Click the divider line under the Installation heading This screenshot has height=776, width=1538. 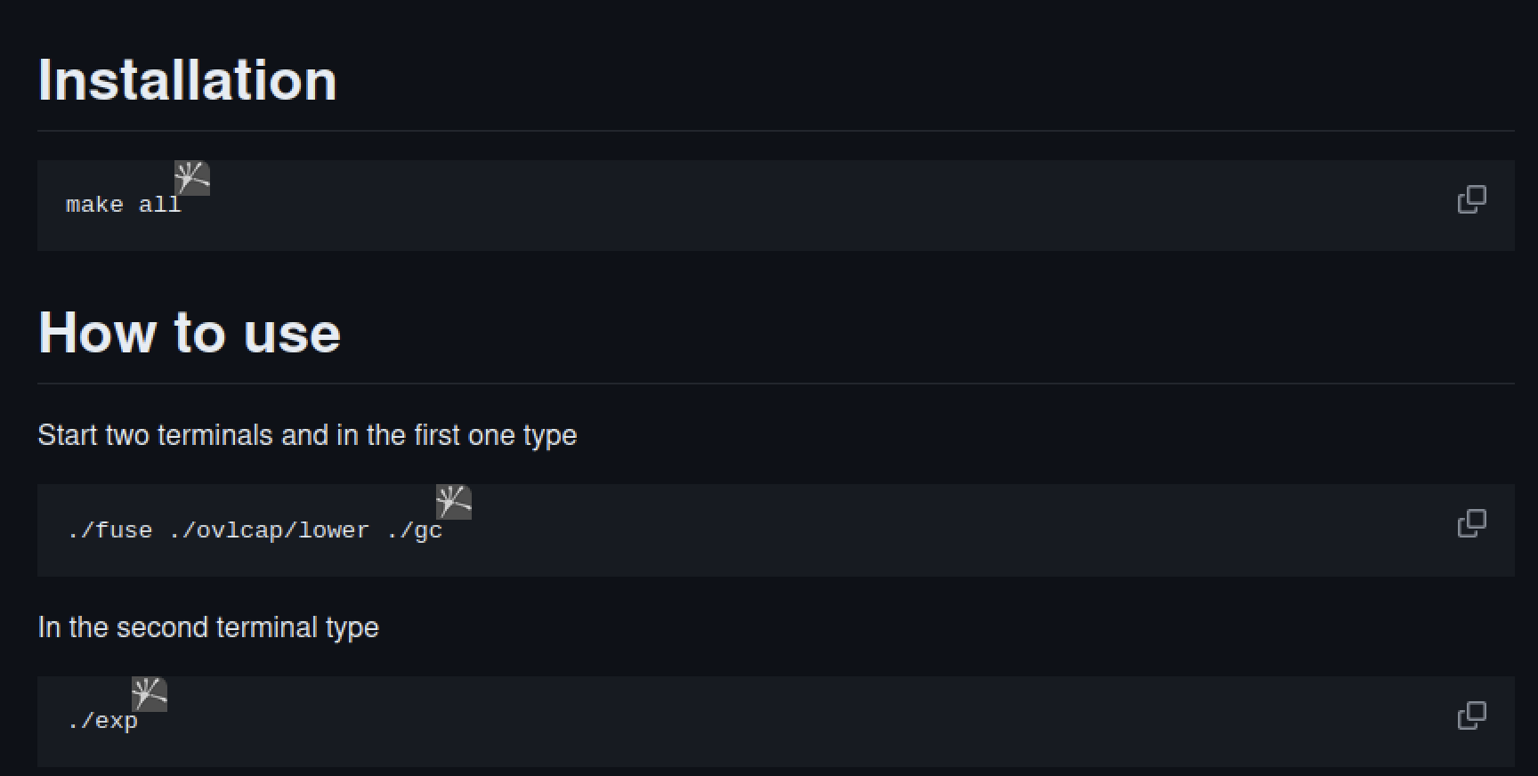[776, 131]
